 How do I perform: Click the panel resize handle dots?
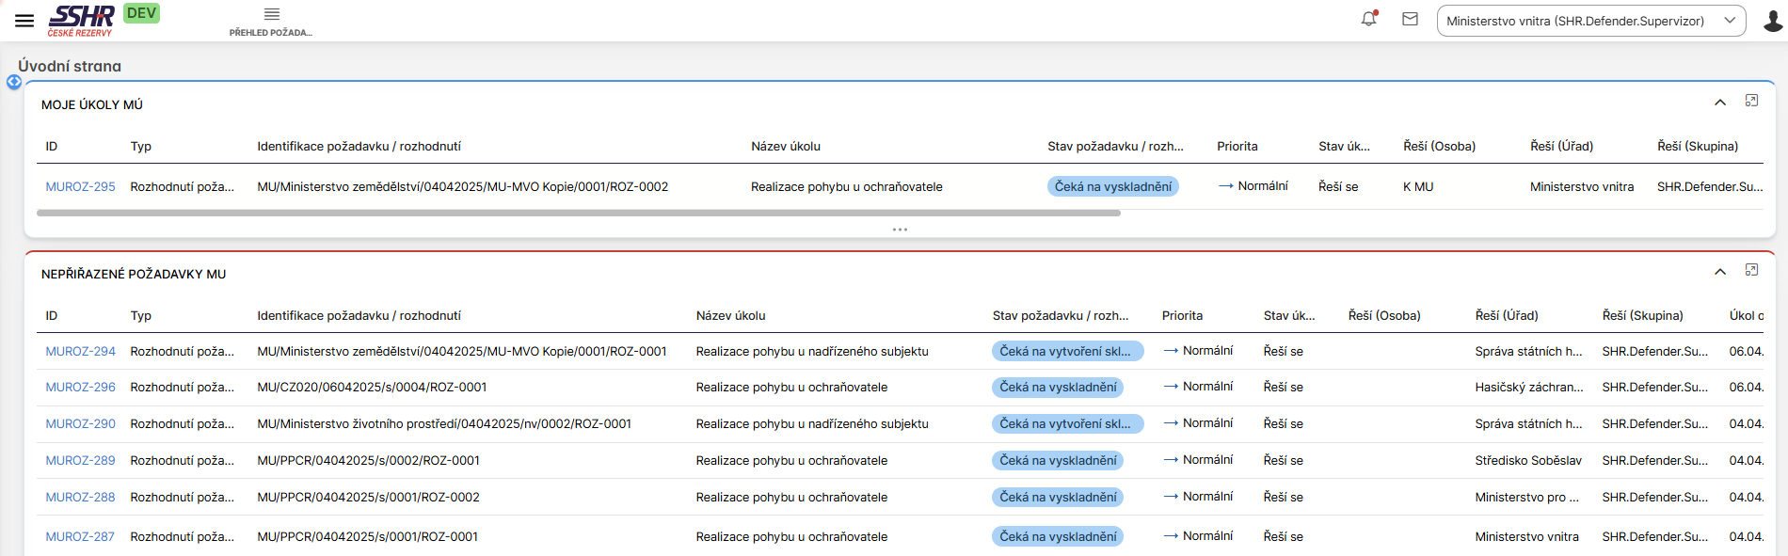point(900,230)
